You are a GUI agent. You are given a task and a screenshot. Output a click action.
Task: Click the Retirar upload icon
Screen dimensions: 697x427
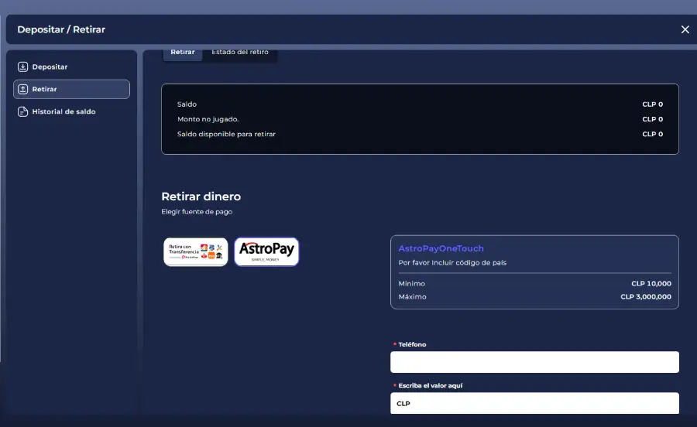(x=22, y=89)
